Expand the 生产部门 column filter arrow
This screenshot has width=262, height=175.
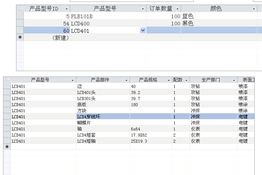[x=234, y=80]
